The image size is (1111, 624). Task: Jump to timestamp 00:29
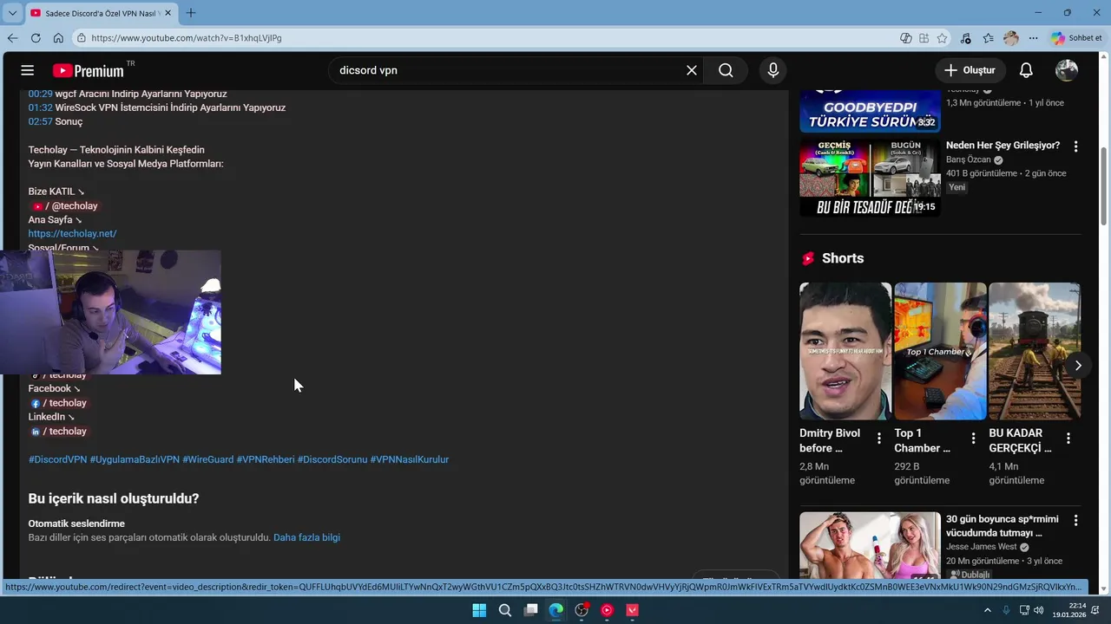tap(40, 94)
